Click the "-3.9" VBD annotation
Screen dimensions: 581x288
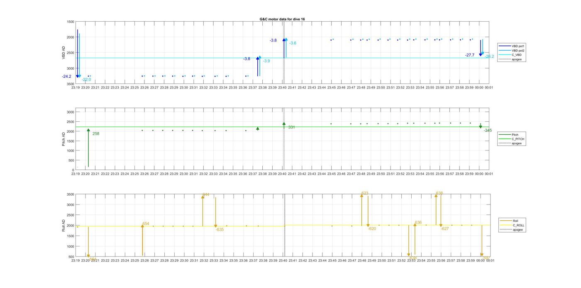[266, 61]
